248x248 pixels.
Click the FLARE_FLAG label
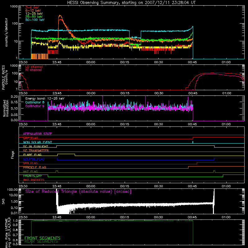coord(32,155)
